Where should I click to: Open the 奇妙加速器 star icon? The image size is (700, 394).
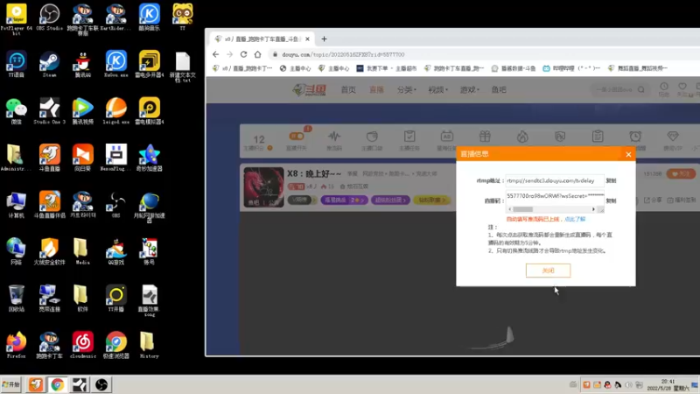149,158
